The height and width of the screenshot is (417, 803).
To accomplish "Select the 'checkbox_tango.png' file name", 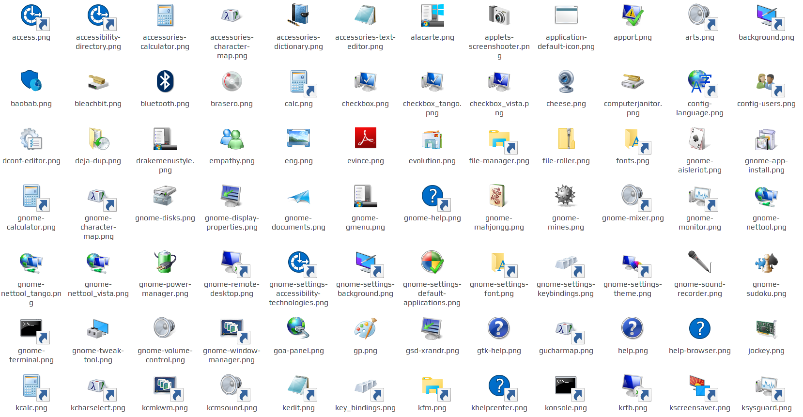I will (432, 108).
